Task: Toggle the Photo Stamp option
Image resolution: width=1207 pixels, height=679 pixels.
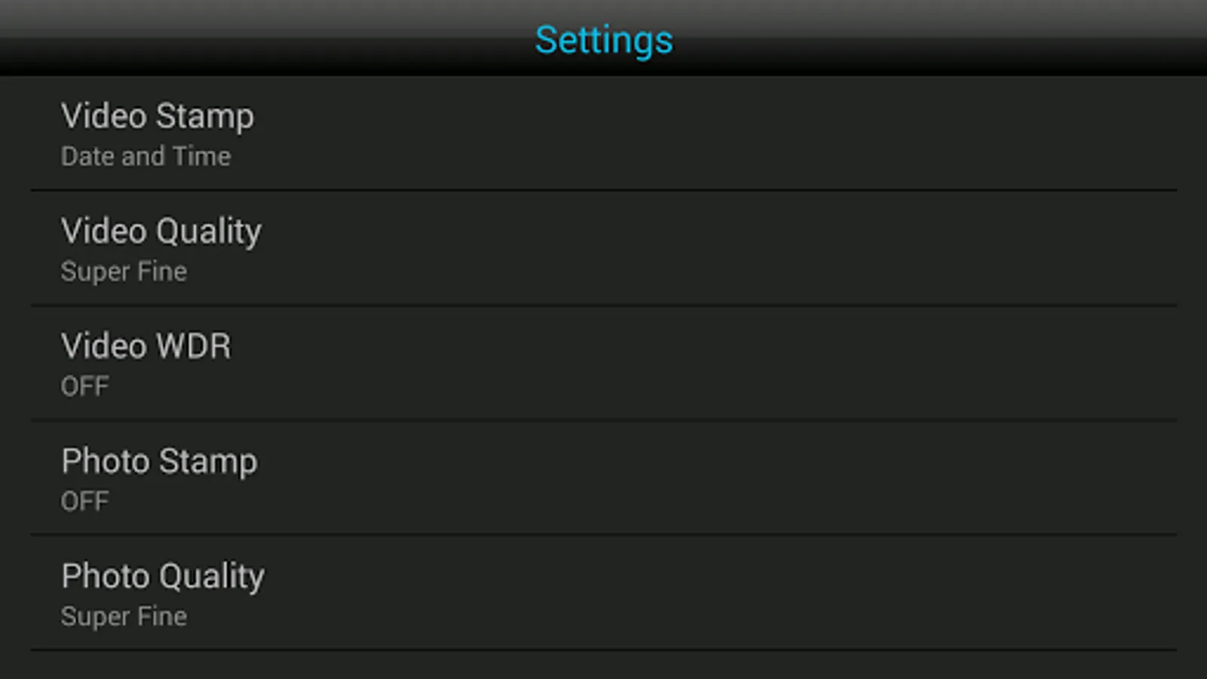Action: [603, 478]
